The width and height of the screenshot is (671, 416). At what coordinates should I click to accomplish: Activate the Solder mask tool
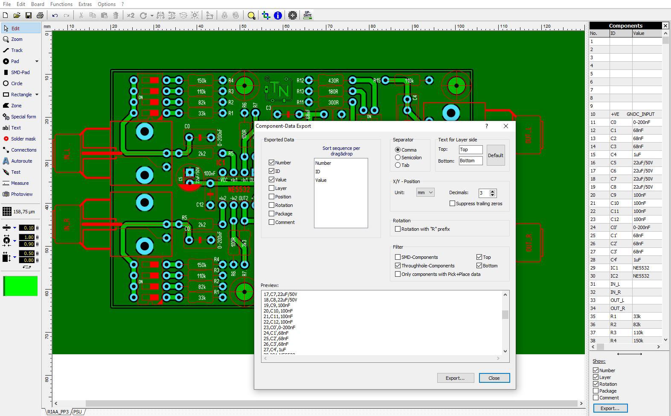pyautogui.click(x=23, y=139)
